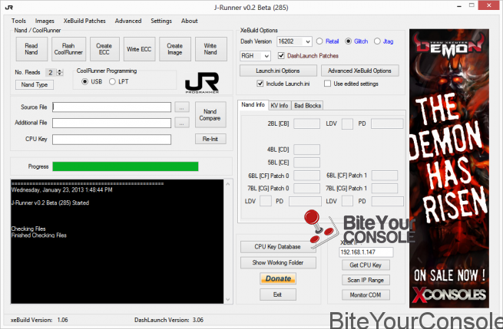Click the Exit button

(x=278, y=294)
